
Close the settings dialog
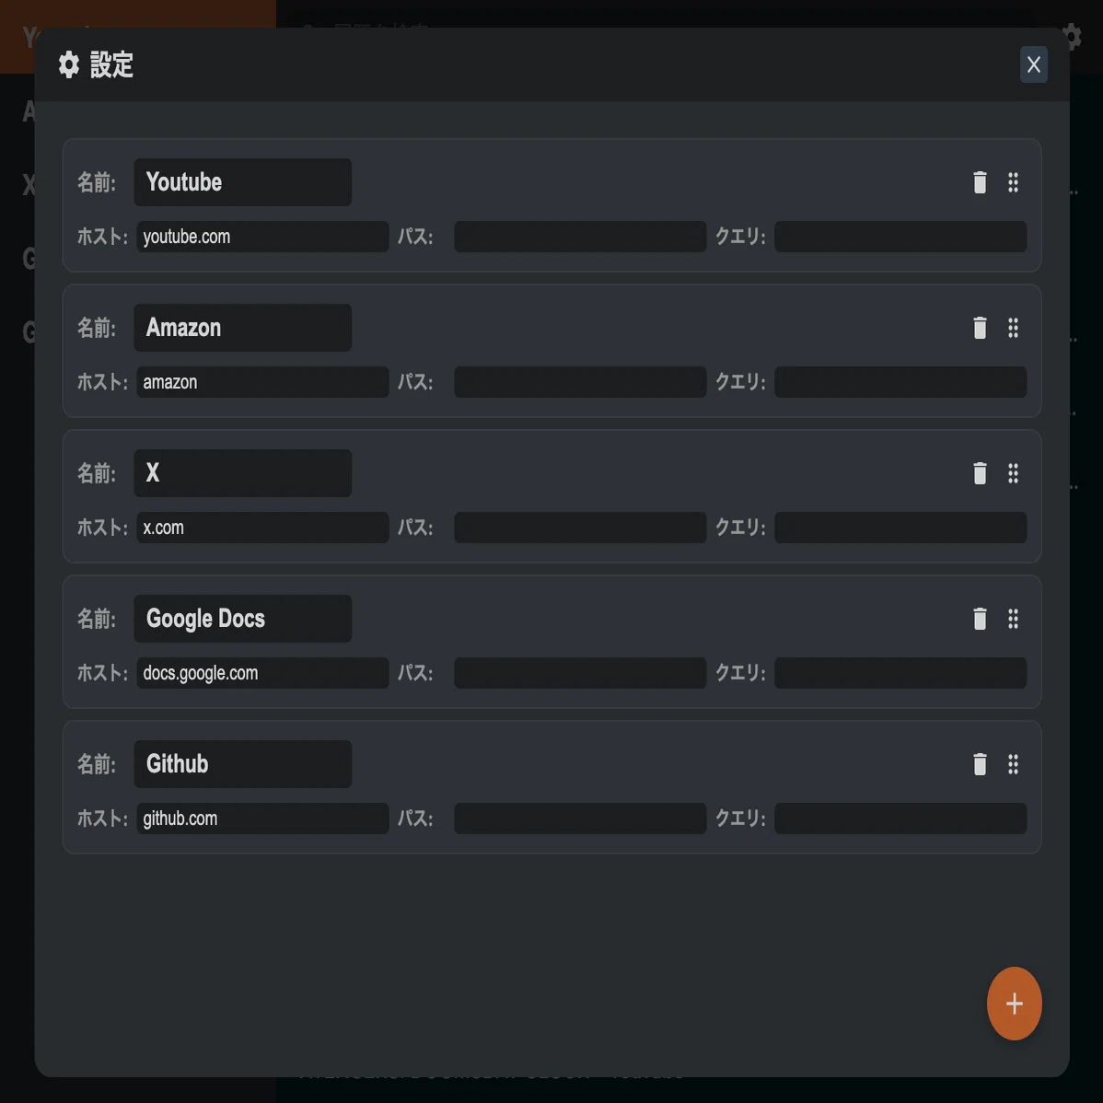coord(1033,64)
